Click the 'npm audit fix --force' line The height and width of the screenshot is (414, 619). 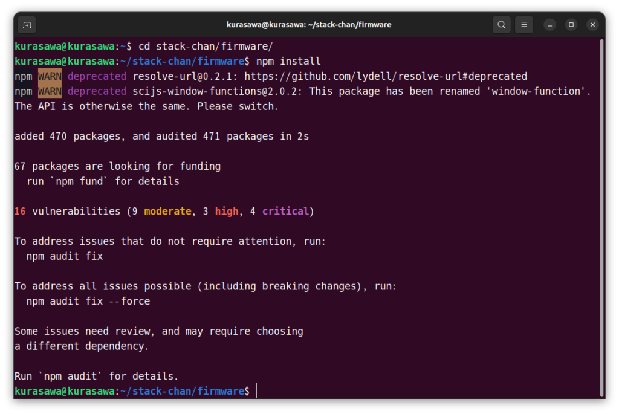click(88, 301)
